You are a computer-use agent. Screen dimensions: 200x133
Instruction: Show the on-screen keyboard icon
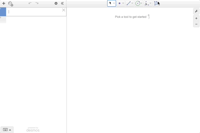[5, 130]
